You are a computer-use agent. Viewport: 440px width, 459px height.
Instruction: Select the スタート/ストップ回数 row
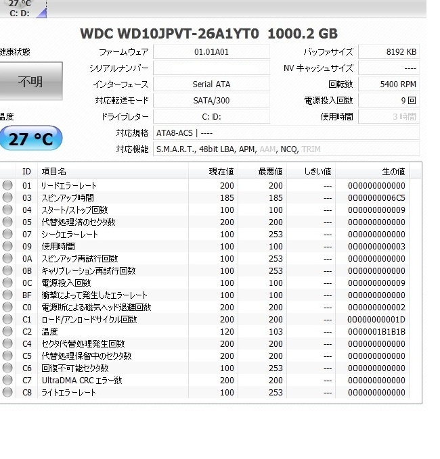pyautogui.click(x=204, y=210)
